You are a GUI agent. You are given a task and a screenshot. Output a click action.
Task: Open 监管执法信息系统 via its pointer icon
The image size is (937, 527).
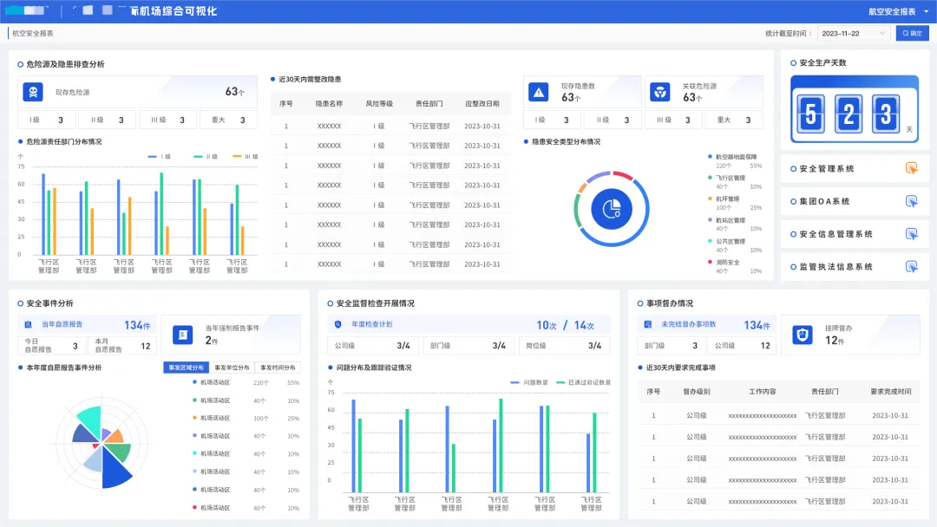pos(911,267)
